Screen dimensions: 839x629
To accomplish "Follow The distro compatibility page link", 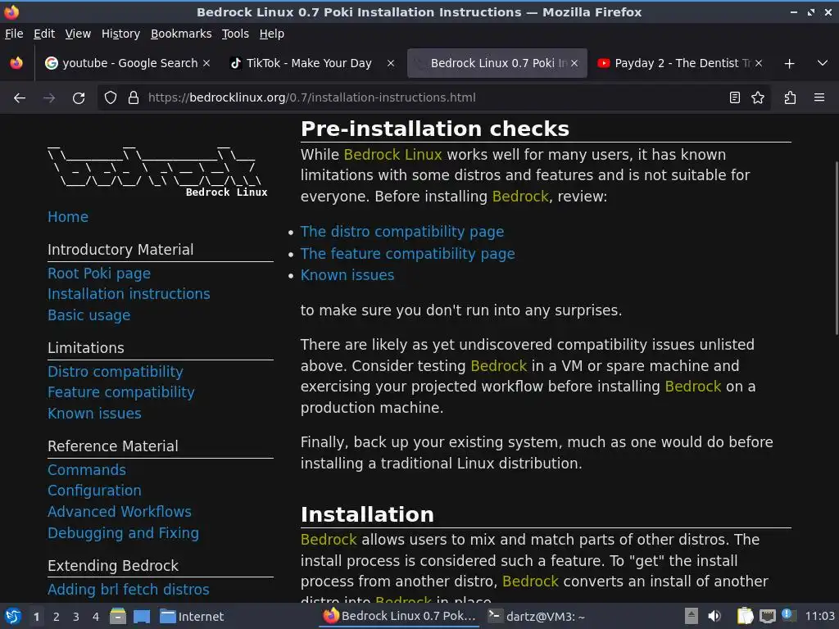I will pyautogui.click(x=401, y=232).
